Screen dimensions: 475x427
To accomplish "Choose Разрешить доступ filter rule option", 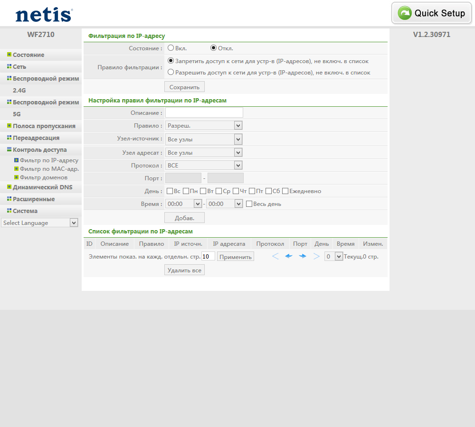I will [171, 72].
